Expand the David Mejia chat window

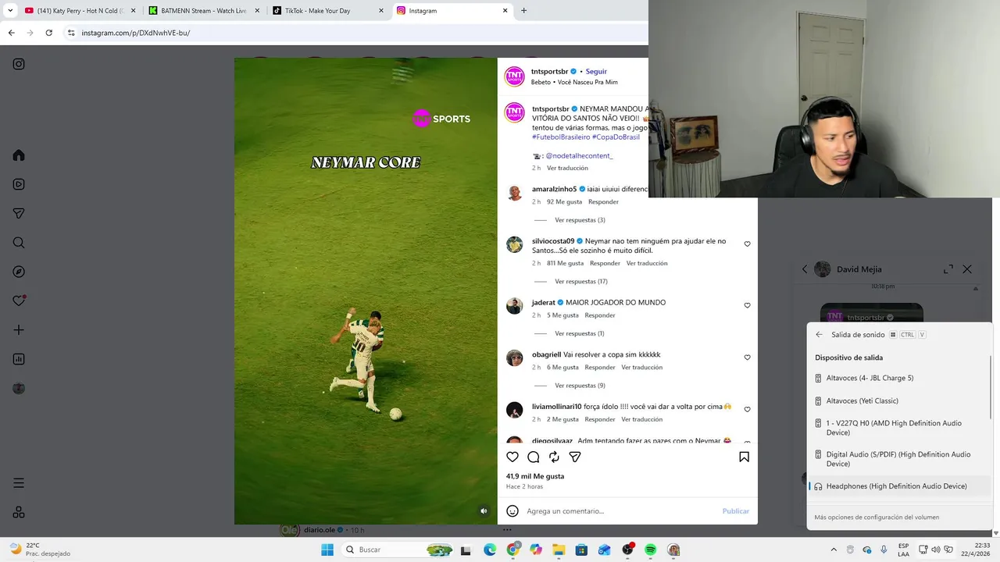948,269
